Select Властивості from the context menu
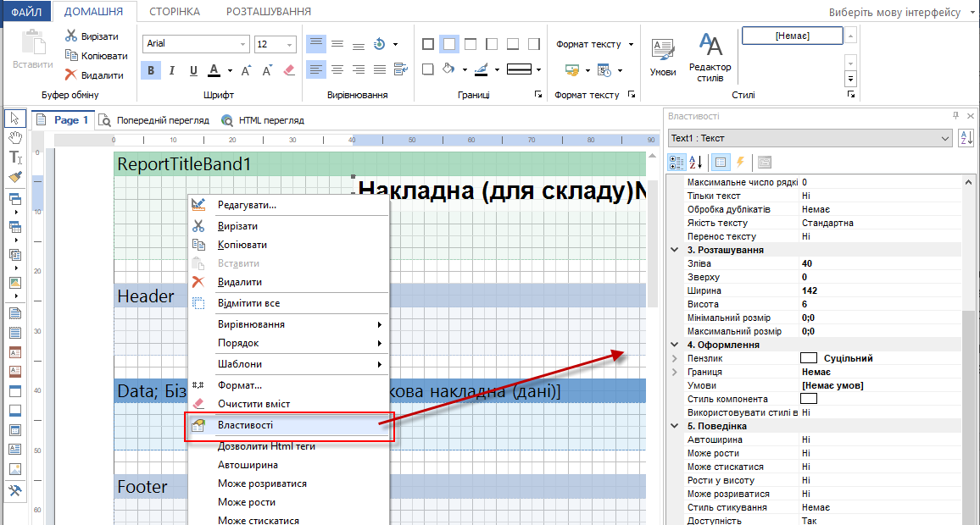The width and height of the screenshot is (980, 525). point(245,425)
